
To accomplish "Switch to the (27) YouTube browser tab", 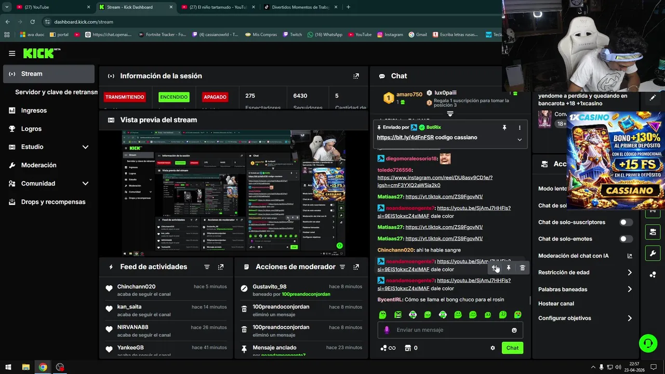I will tap(52, 7).
